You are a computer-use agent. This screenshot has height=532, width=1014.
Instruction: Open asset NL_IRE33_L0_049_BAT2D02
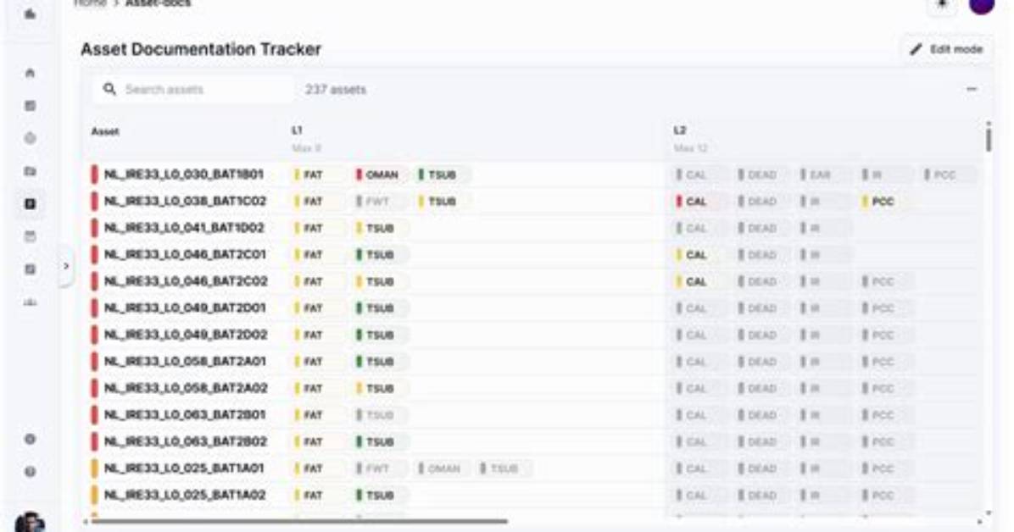point(186,335)
